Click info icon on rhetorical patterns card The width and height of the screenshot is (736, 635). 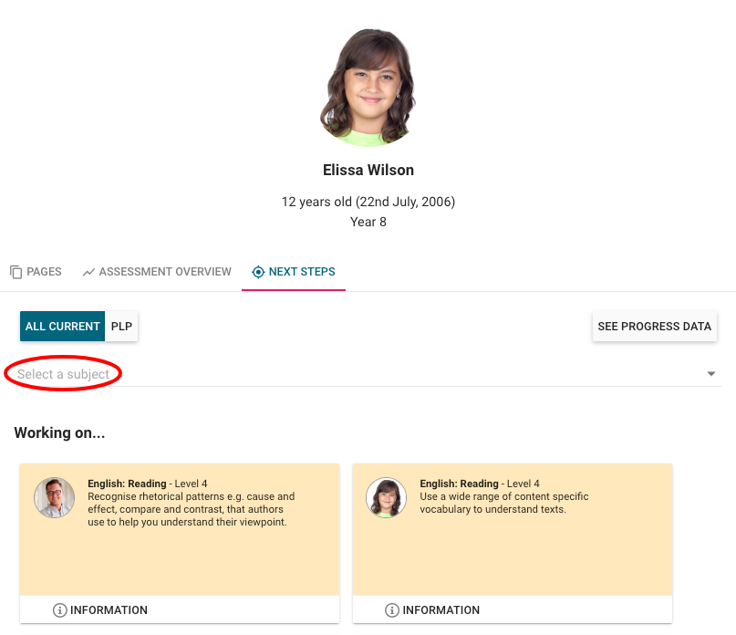point(60,610)
